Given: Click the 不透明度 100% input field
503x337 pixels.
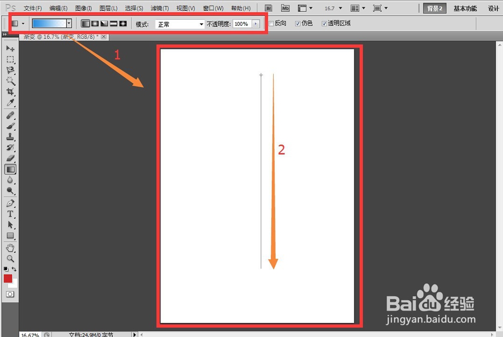Looking at the screenshot, I should [242, 24].
